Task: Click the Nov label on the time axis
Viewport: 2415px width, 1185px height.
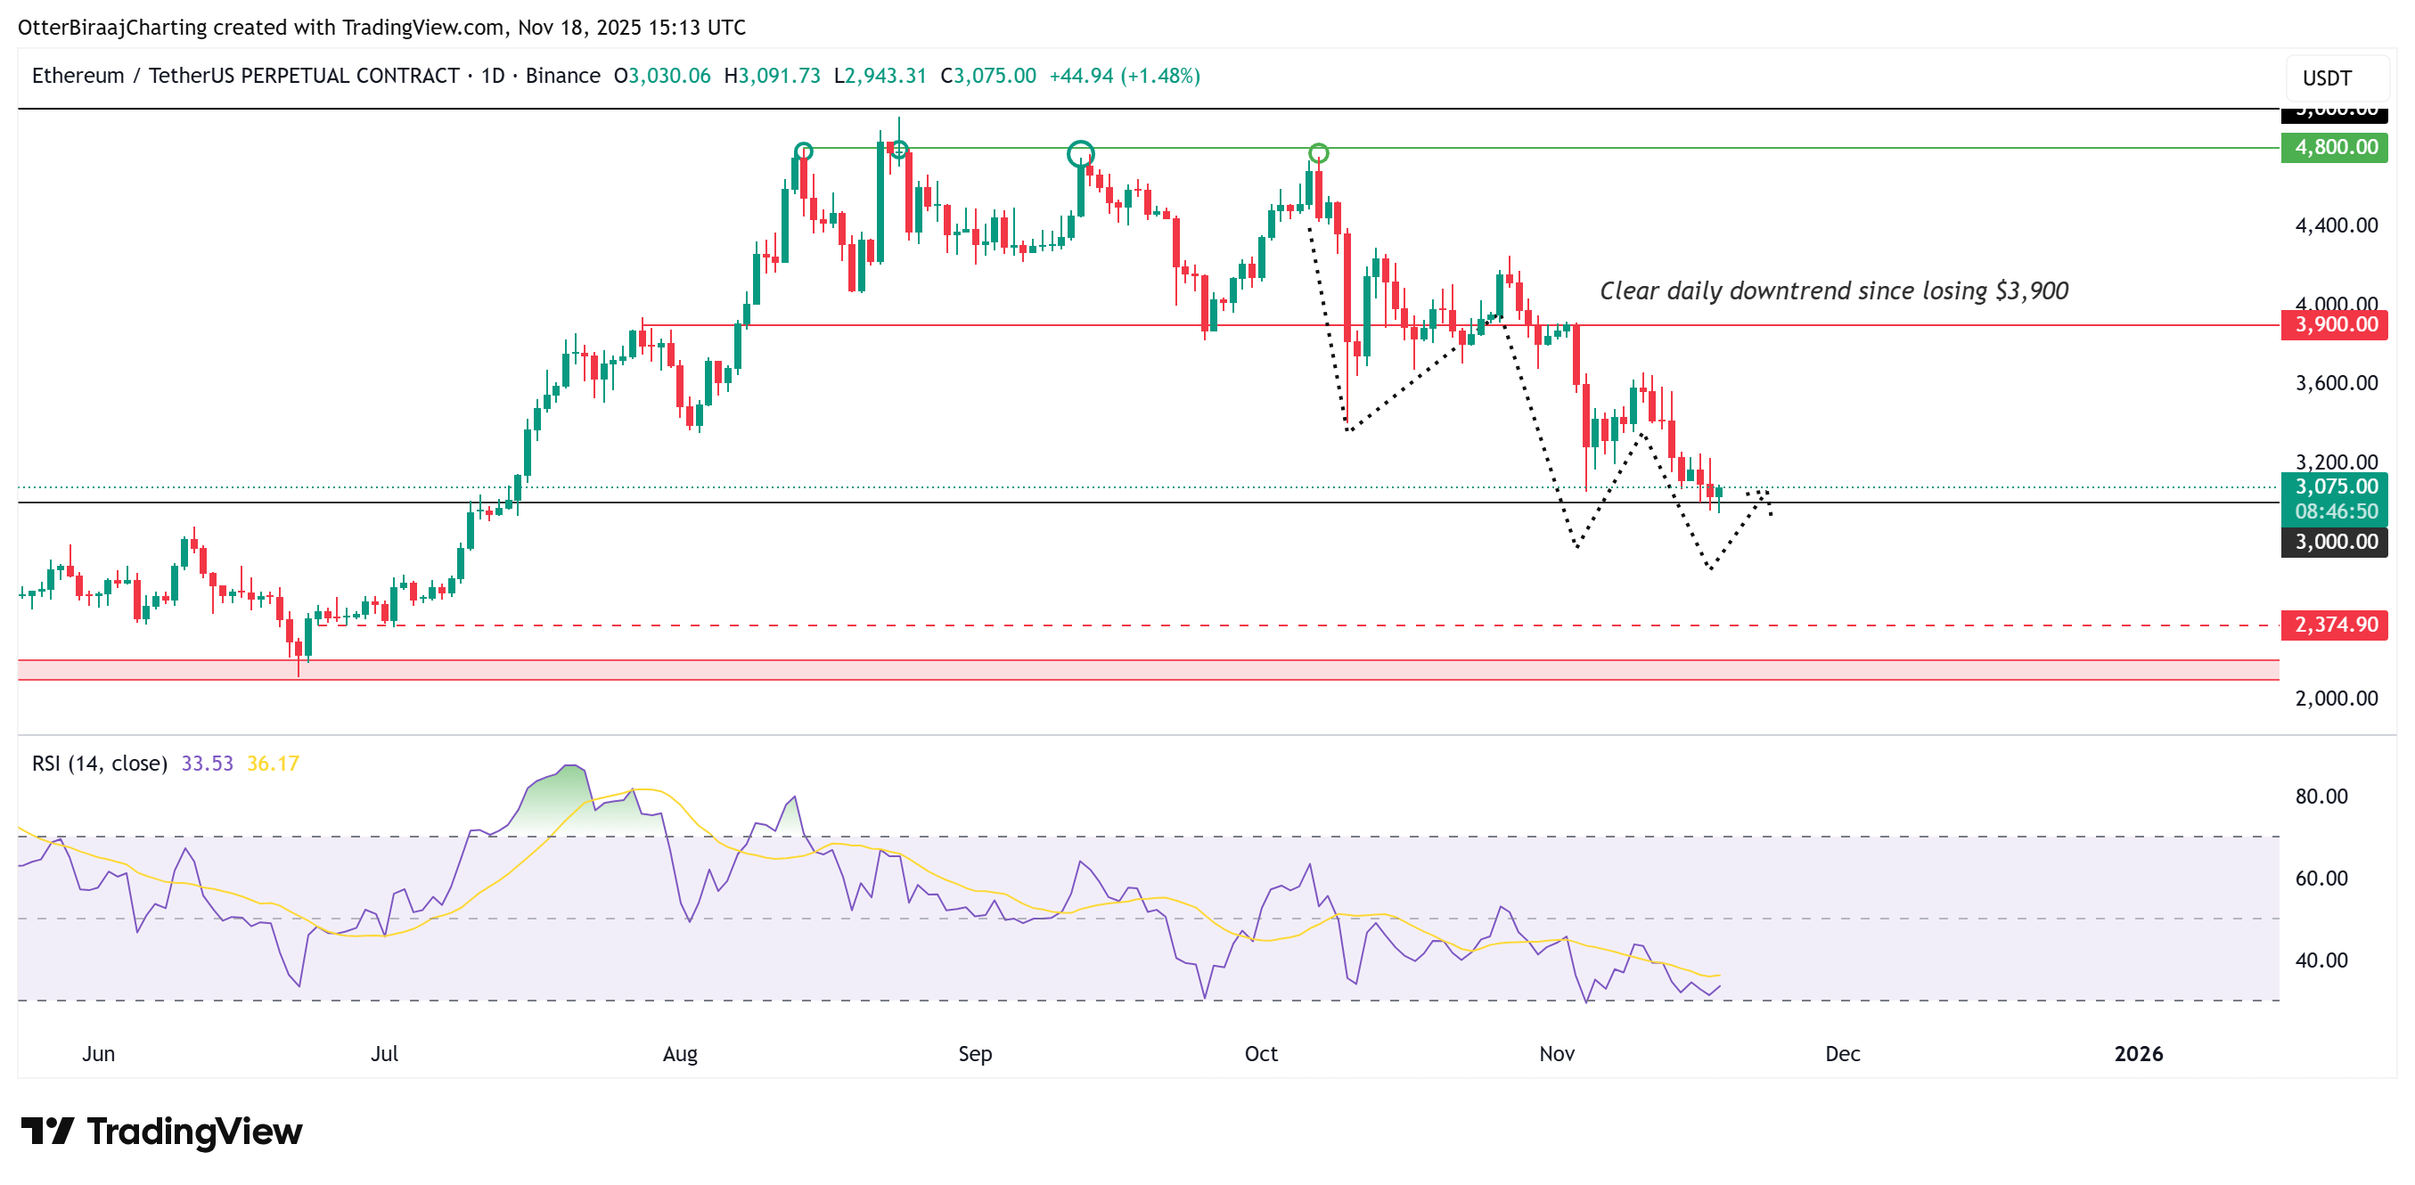Action: coord(1556,1054)
